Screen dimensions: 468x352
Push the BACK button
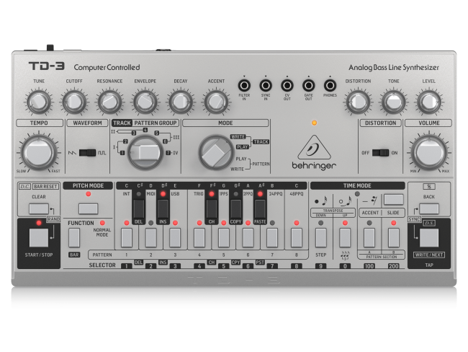[429, 208]
